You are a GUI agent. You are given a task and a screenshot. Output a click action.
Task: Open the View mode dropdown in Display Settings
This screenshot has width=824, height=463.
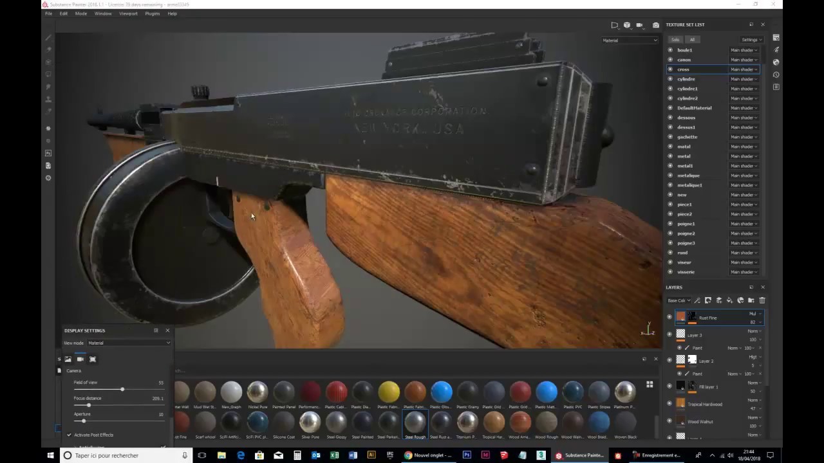129,343
